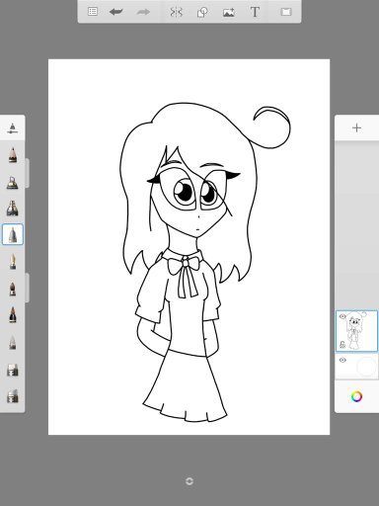Image resolution: width=379 pixels, height=506 pixels.
Task: Import an image with the picture icon
Action: click(229, 13)
